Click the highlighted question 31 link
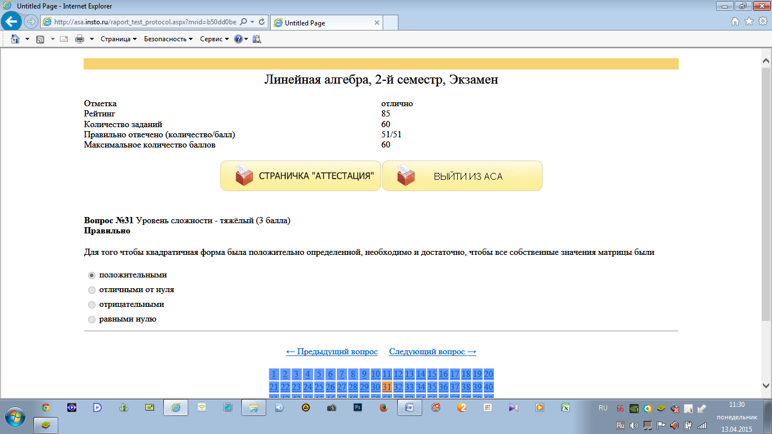Screen dimensions: 772x434 (387, 387)
